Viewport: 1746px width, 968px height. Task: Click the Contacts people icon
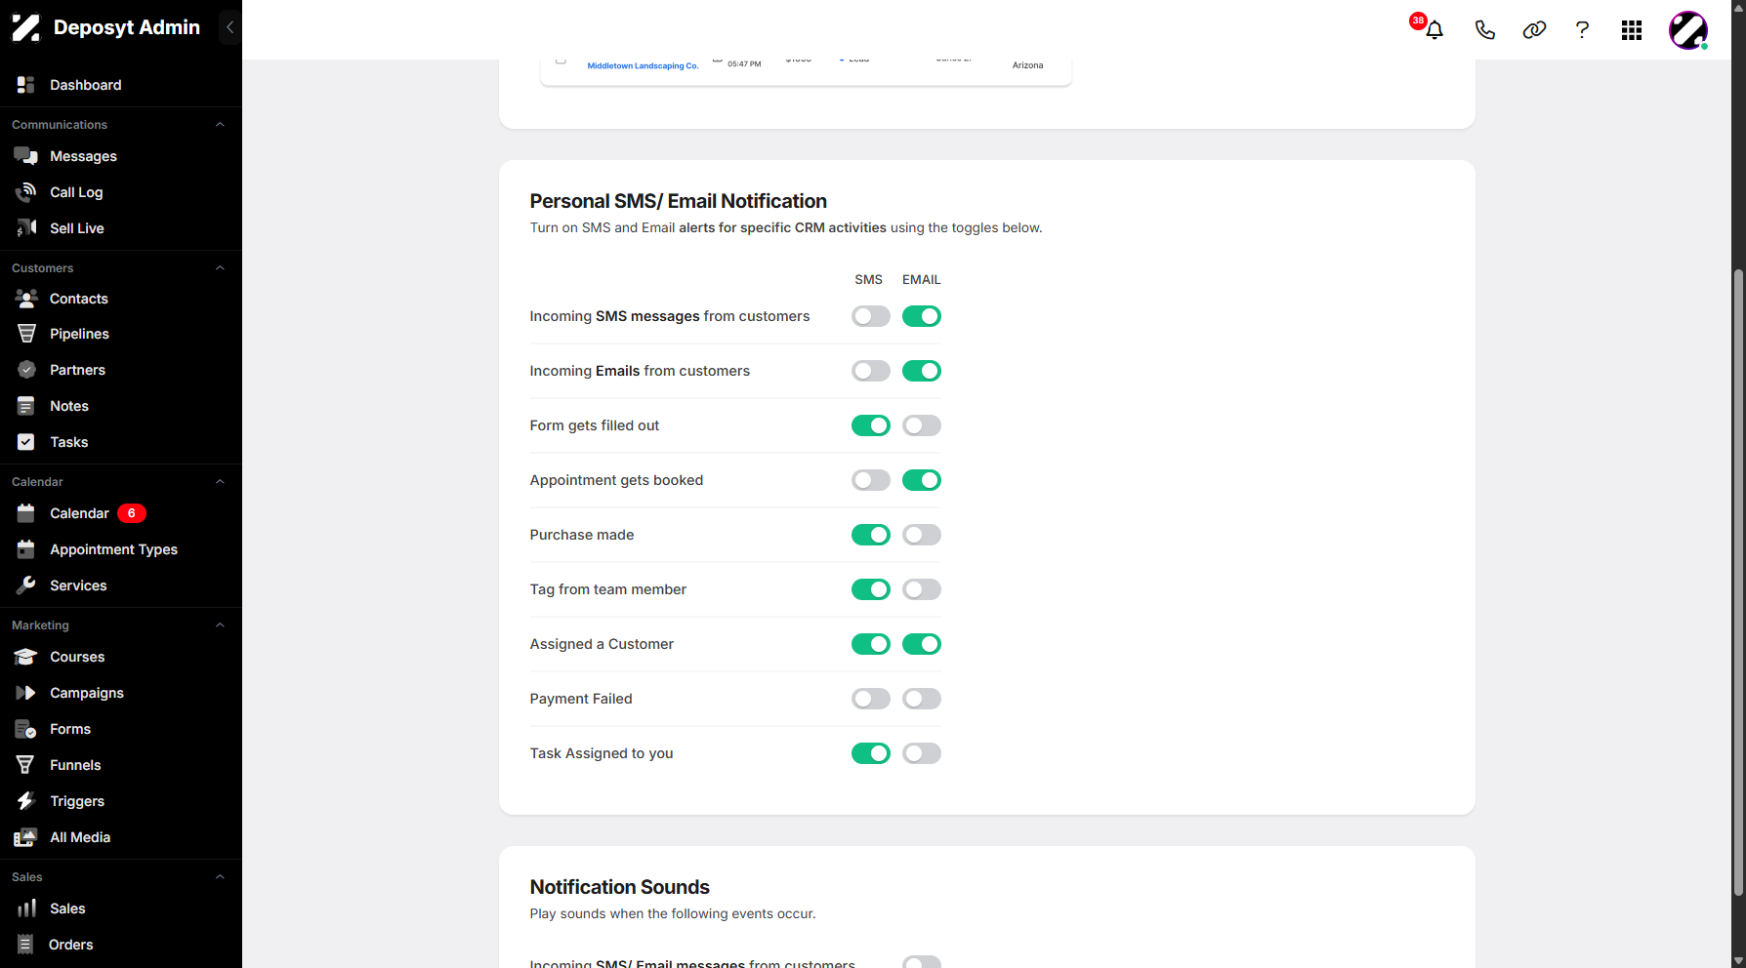click(26, 299)
